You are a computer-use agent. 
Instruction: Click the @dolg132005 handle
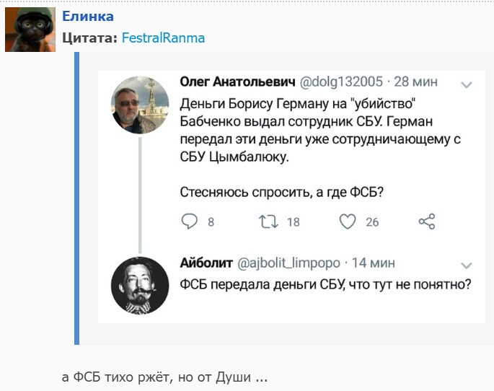(x=342, y=82)
